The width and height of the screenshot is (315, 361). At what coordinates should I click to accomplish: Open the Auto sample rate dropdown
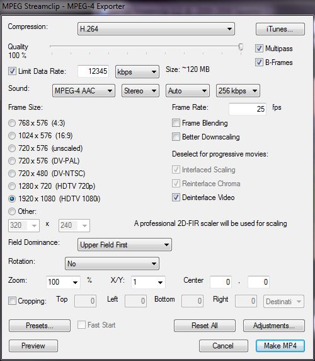click(188, 91)
